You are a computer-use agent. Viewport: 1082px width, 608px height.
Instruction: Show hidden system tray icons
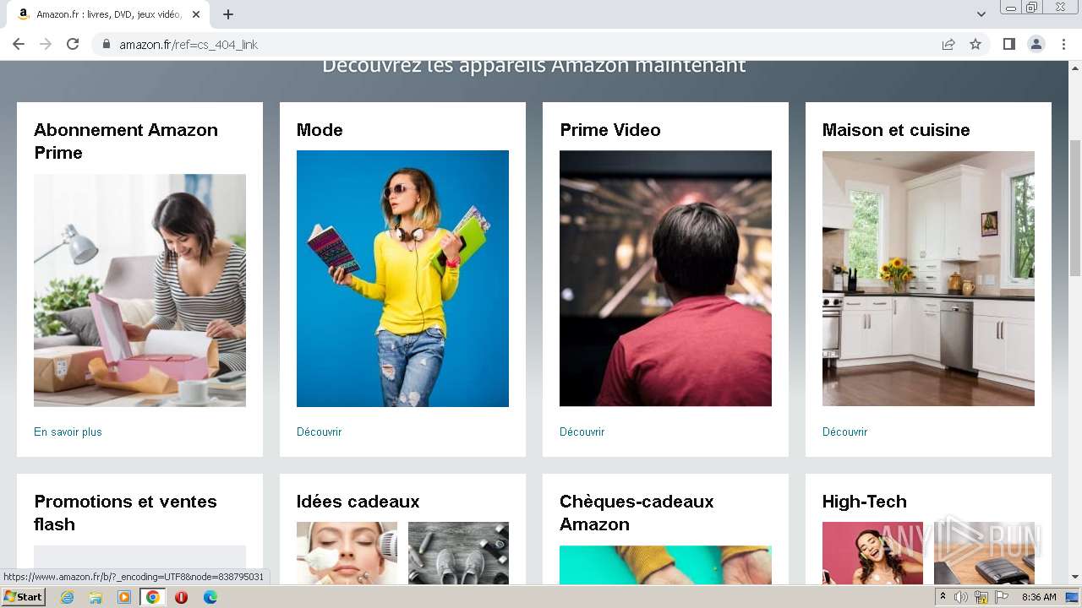tap(943, 597)
